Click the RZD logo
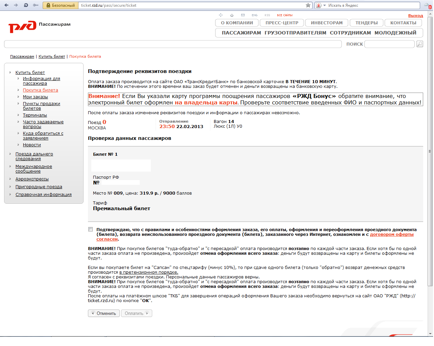The width and height of the screenshot is (434, 346). click(x=22, y=26)
